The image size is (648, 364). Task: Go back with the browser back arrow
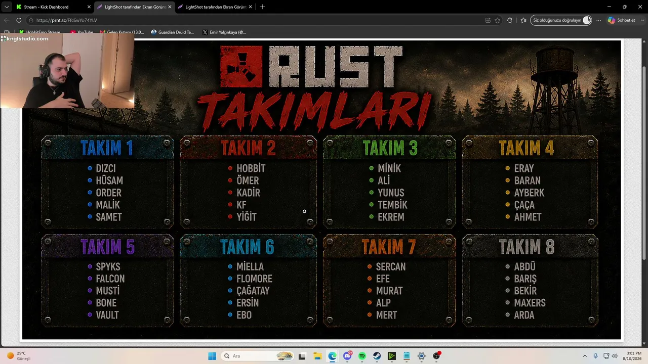click(x=7, y=20)
